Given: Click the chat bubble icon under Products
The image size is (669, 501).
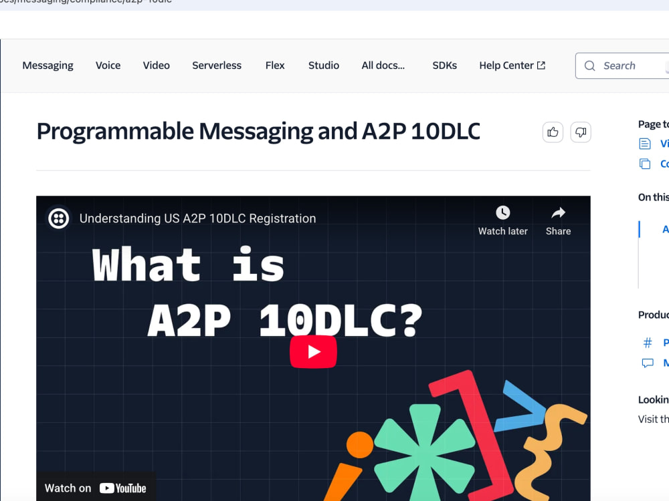Looking at the screenshot, I should tap(648, 363).
